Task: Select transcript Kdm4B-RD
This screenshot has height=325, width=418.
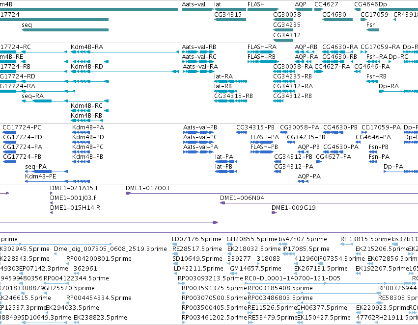Action: pos(87,67)
